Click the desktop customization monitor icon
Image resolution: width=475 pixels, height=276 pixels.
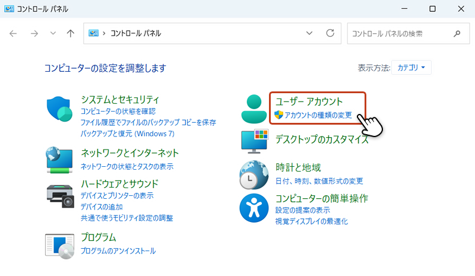point(255,141)
